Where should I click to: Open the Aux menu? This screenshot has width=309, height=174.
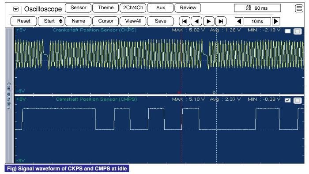coord(160,8)
